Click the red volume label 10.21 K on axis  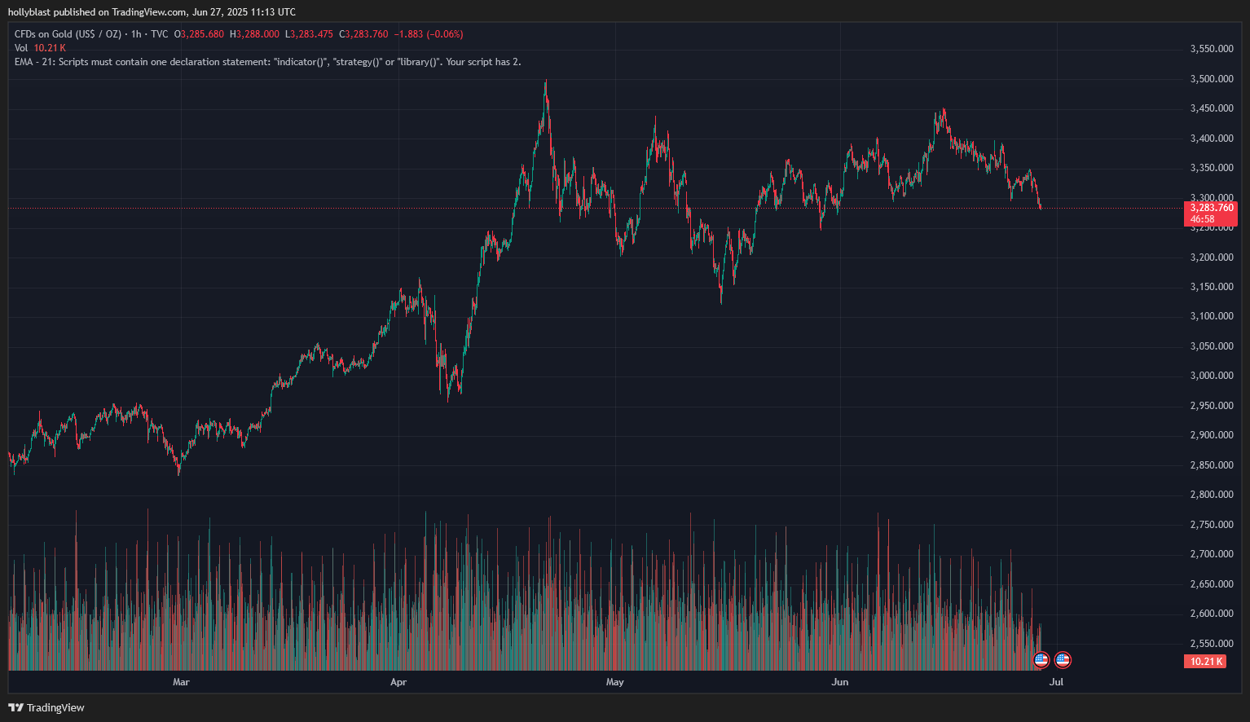pos(1205,662)
